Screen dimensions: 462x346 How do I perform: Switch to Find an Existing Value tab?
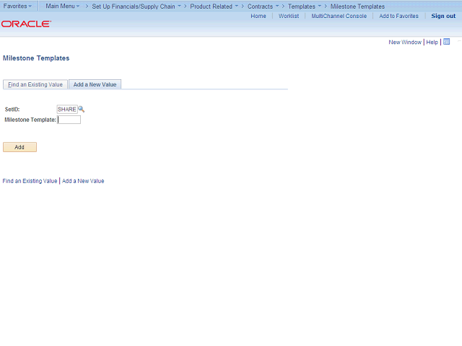(35, 84)
